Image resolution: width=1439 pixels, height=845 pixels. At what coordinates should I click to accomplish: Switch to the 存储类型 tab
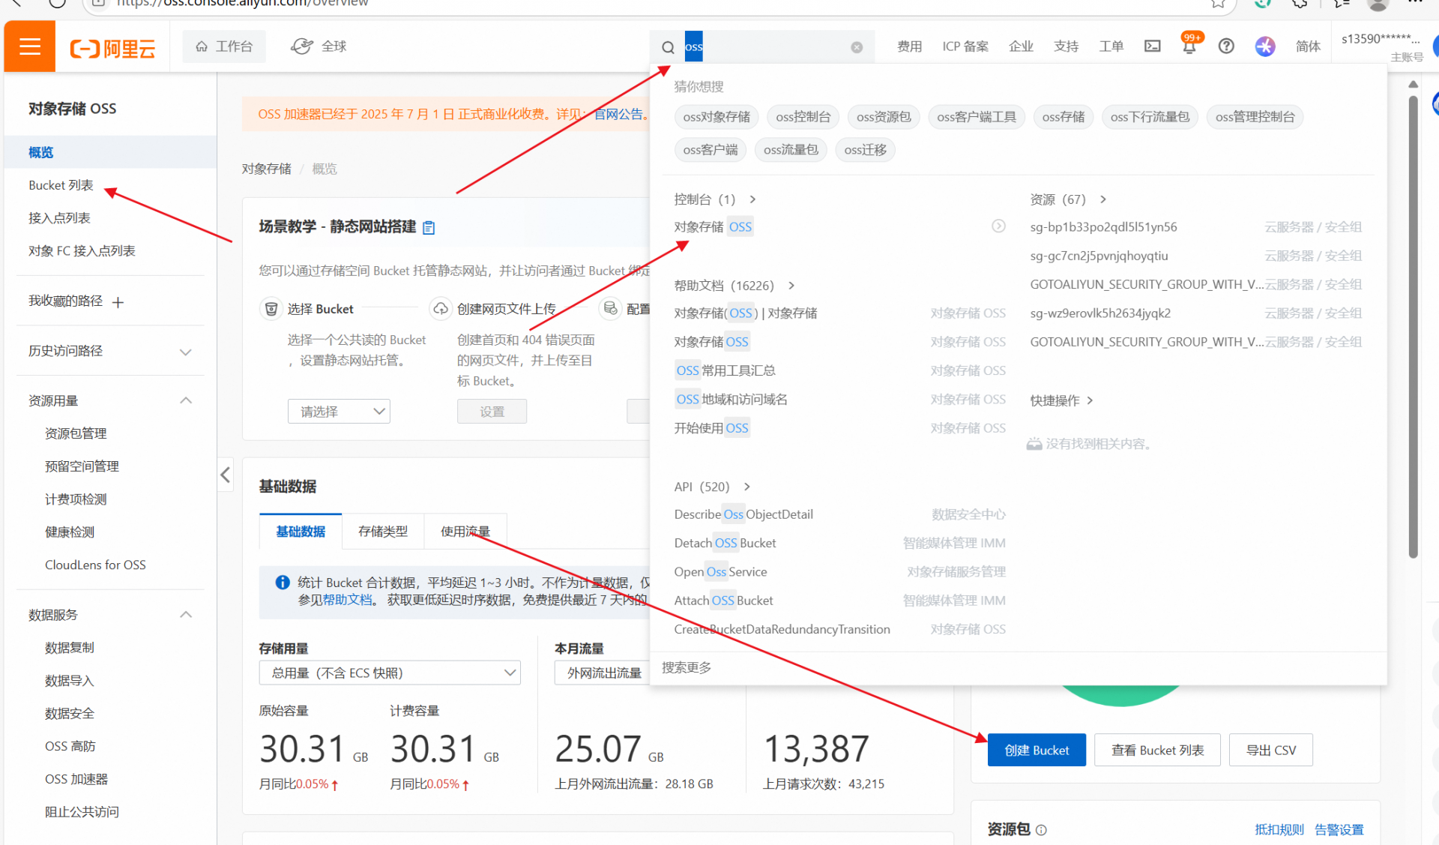pyautogui.click(x=383, y=532)
